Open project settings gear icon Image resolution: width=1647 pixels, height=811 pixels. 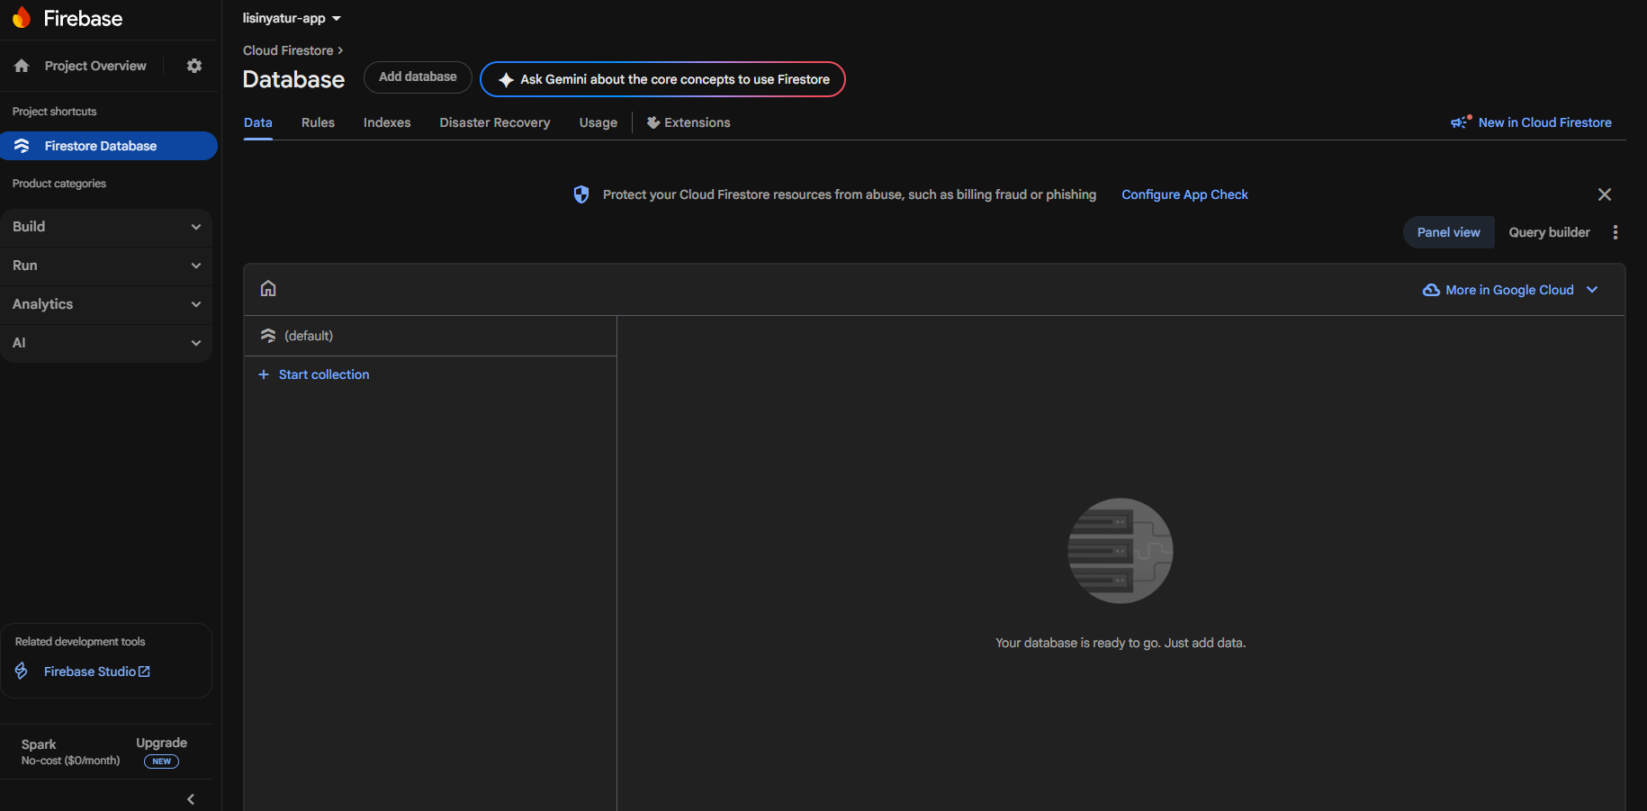click(x=194, y=66)
